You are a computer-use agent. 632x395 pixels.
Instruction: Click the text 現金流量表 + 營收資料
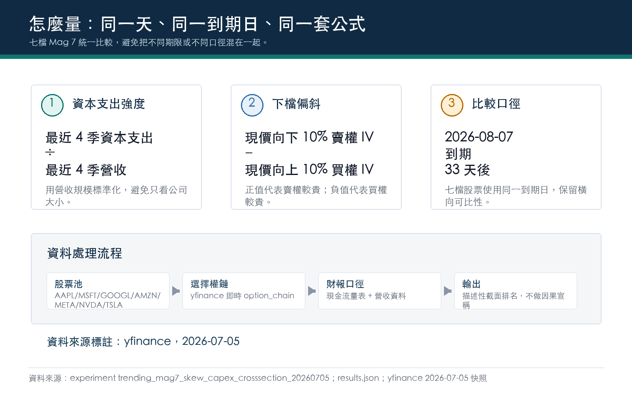point(366,296)
